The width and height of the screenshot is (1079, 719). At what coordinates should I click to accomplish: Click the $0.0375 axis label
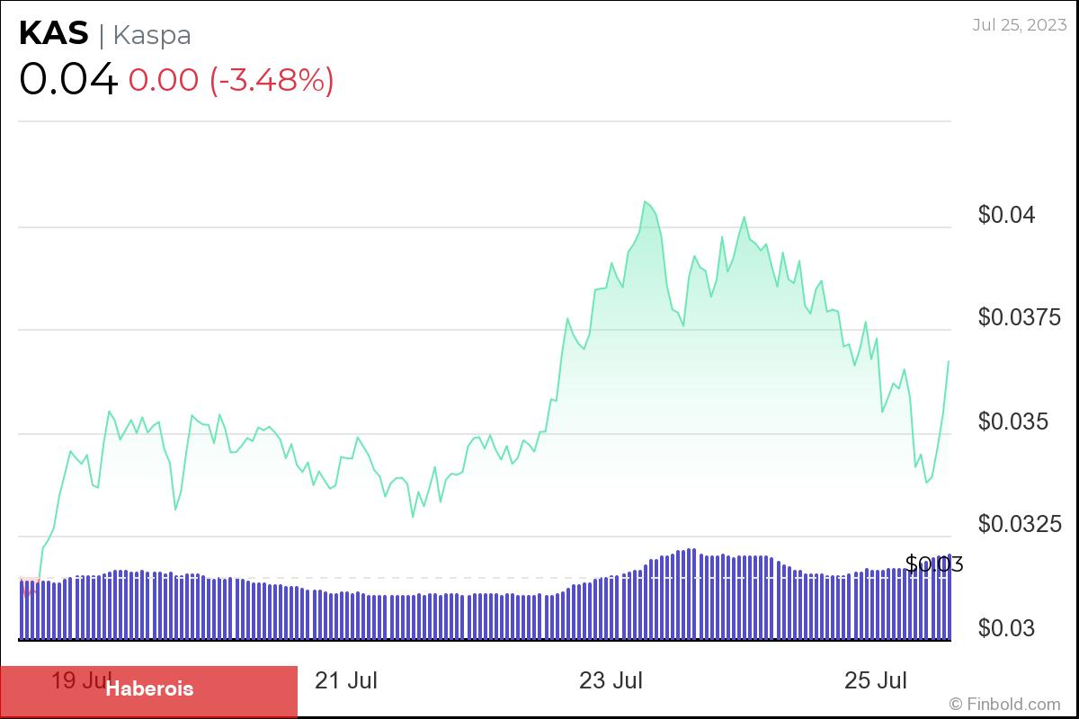tap(1020, 317)
